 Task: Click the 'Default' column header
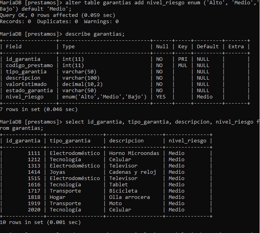coord(208,47)
